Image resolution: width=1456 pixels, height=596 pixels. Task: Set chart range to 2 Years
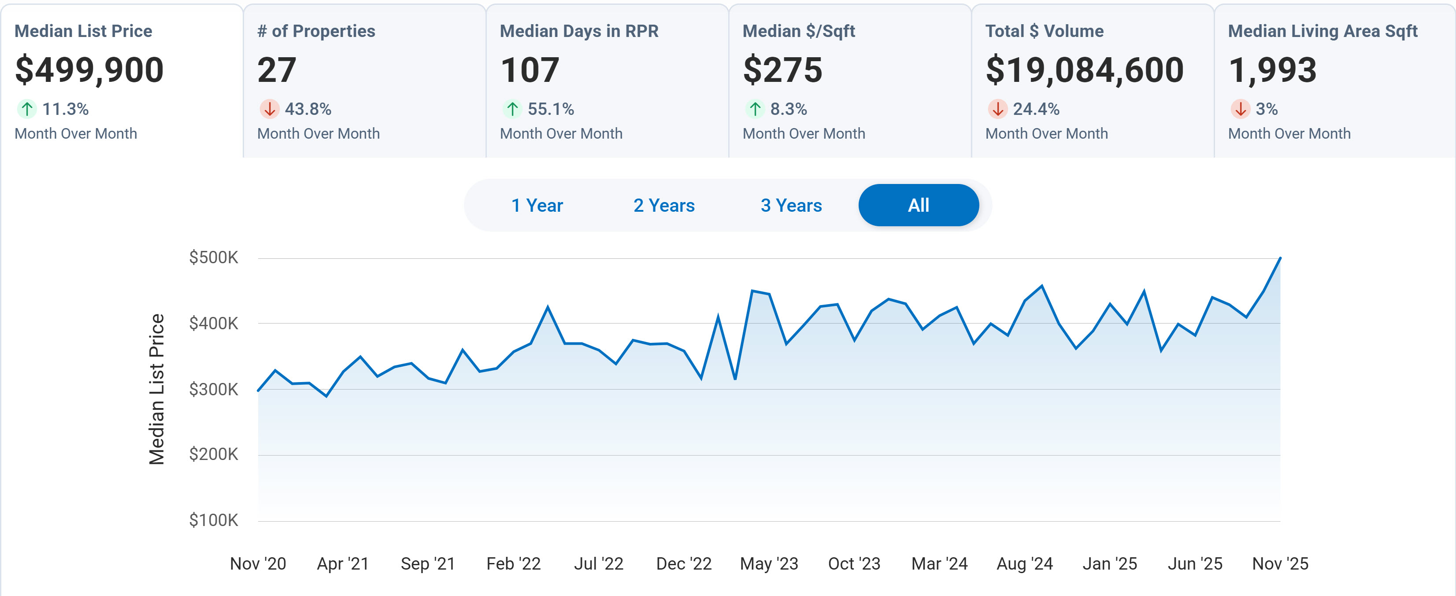tap(664, 205)
